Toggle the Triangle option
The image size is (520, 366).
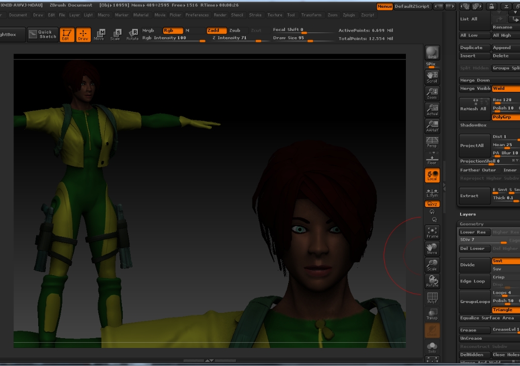[506, 310]
